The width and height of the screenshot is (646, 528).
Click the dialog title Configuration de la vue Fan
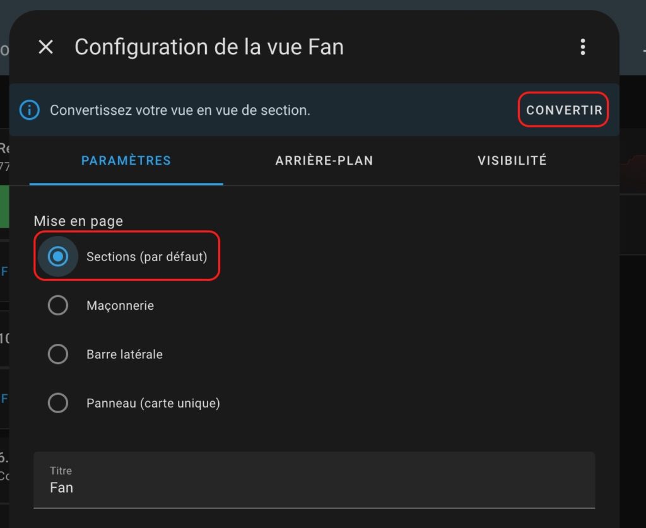(209, 47)
